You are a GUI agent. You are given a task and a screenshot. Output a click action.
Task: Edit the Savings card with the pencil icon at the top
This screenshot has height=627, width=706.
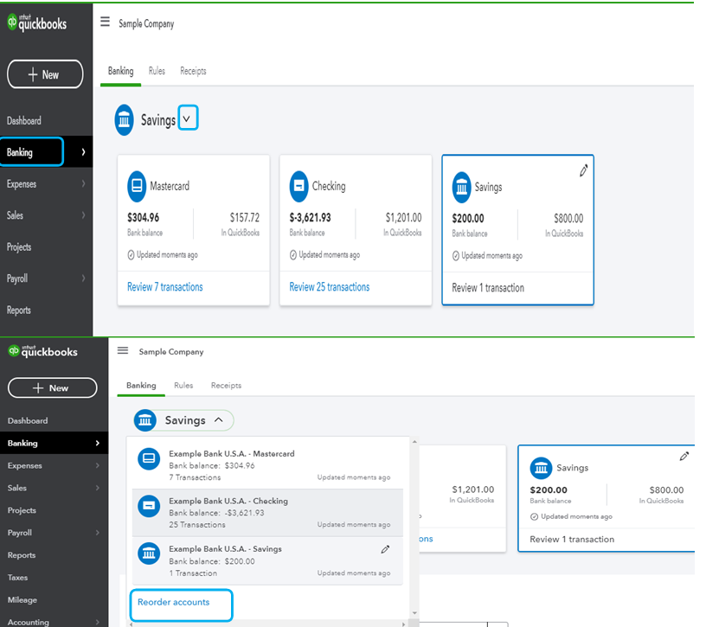pyautogui.click(x=583, y=171)
